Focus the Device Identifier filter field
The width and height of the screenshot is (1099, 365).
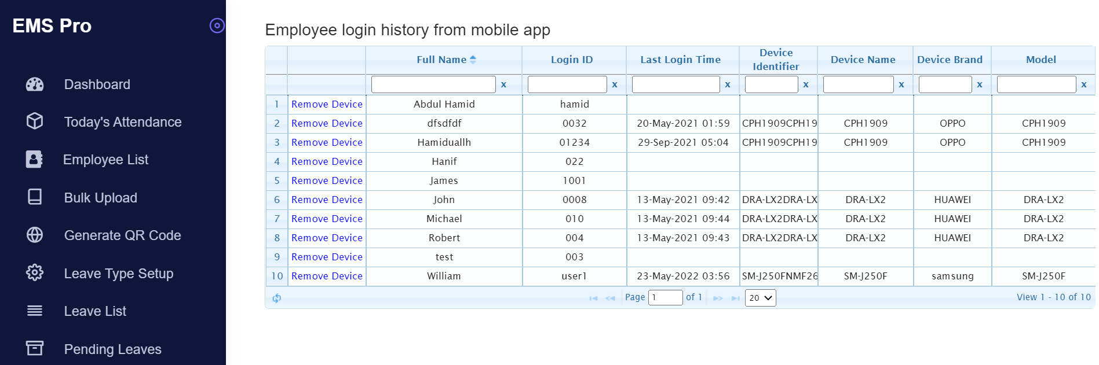point(772,84)
